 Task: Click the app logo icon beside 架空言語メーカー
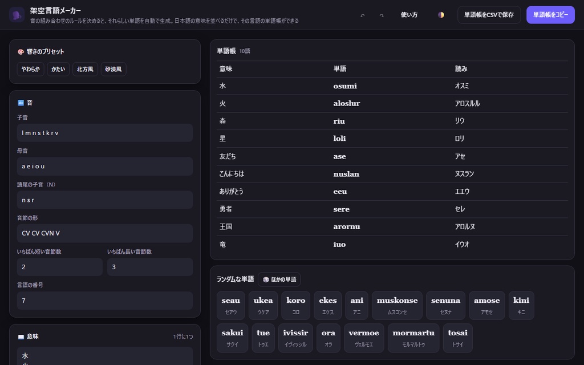[x=17, y=15]
